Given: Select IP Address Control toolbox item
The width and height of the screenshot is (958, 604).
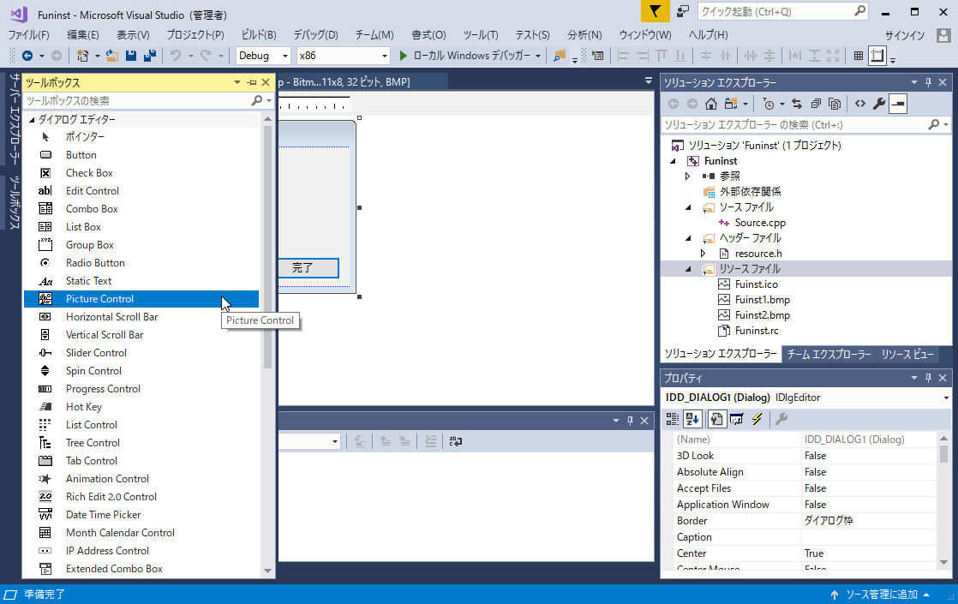Looking at the screenshot, I should (141, 552).
